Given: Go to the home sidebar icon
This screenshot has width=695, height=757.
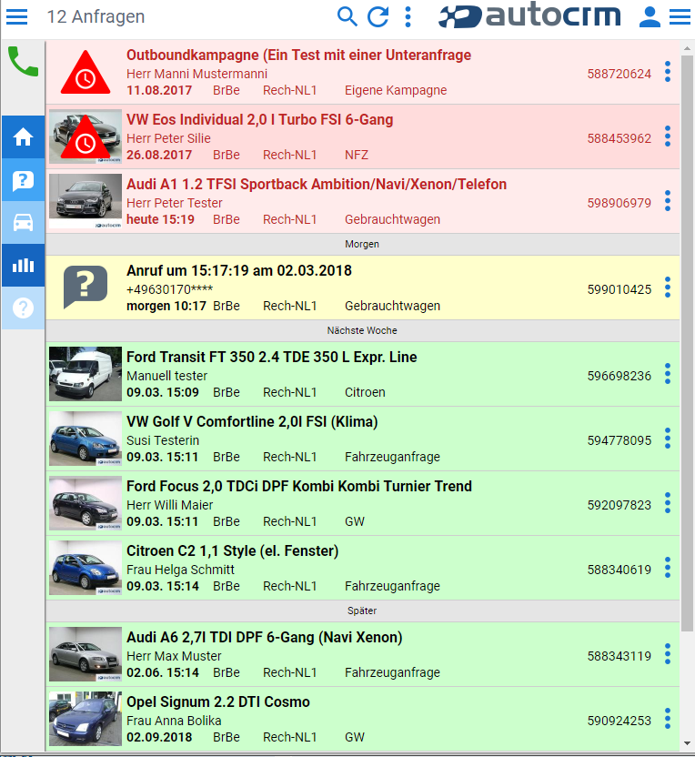Looking at the screenshot, I should [x=23, y=137].
